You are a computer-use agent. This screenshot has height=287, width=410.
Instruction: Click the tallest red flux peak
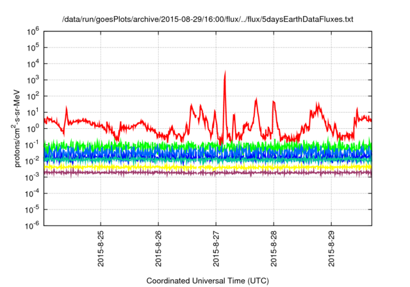225,74
